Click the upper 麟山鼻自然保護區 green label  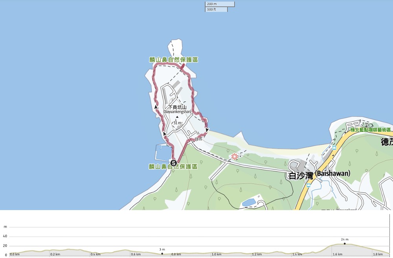(x=174, y=60)
